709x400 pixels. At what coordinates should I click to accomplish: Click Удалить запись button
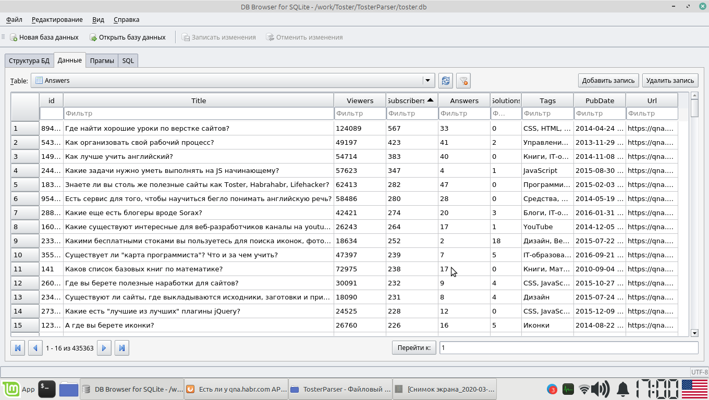pyautogui.click(x=670, y=81)
